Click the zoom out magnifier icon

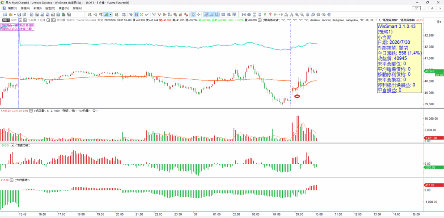[302, 14]
